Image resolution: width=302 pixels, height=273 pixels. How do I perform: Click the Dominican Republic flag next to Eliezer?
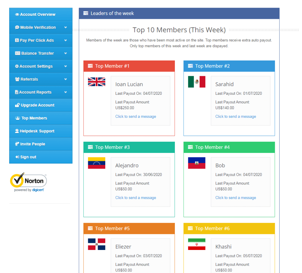(96, 244)
